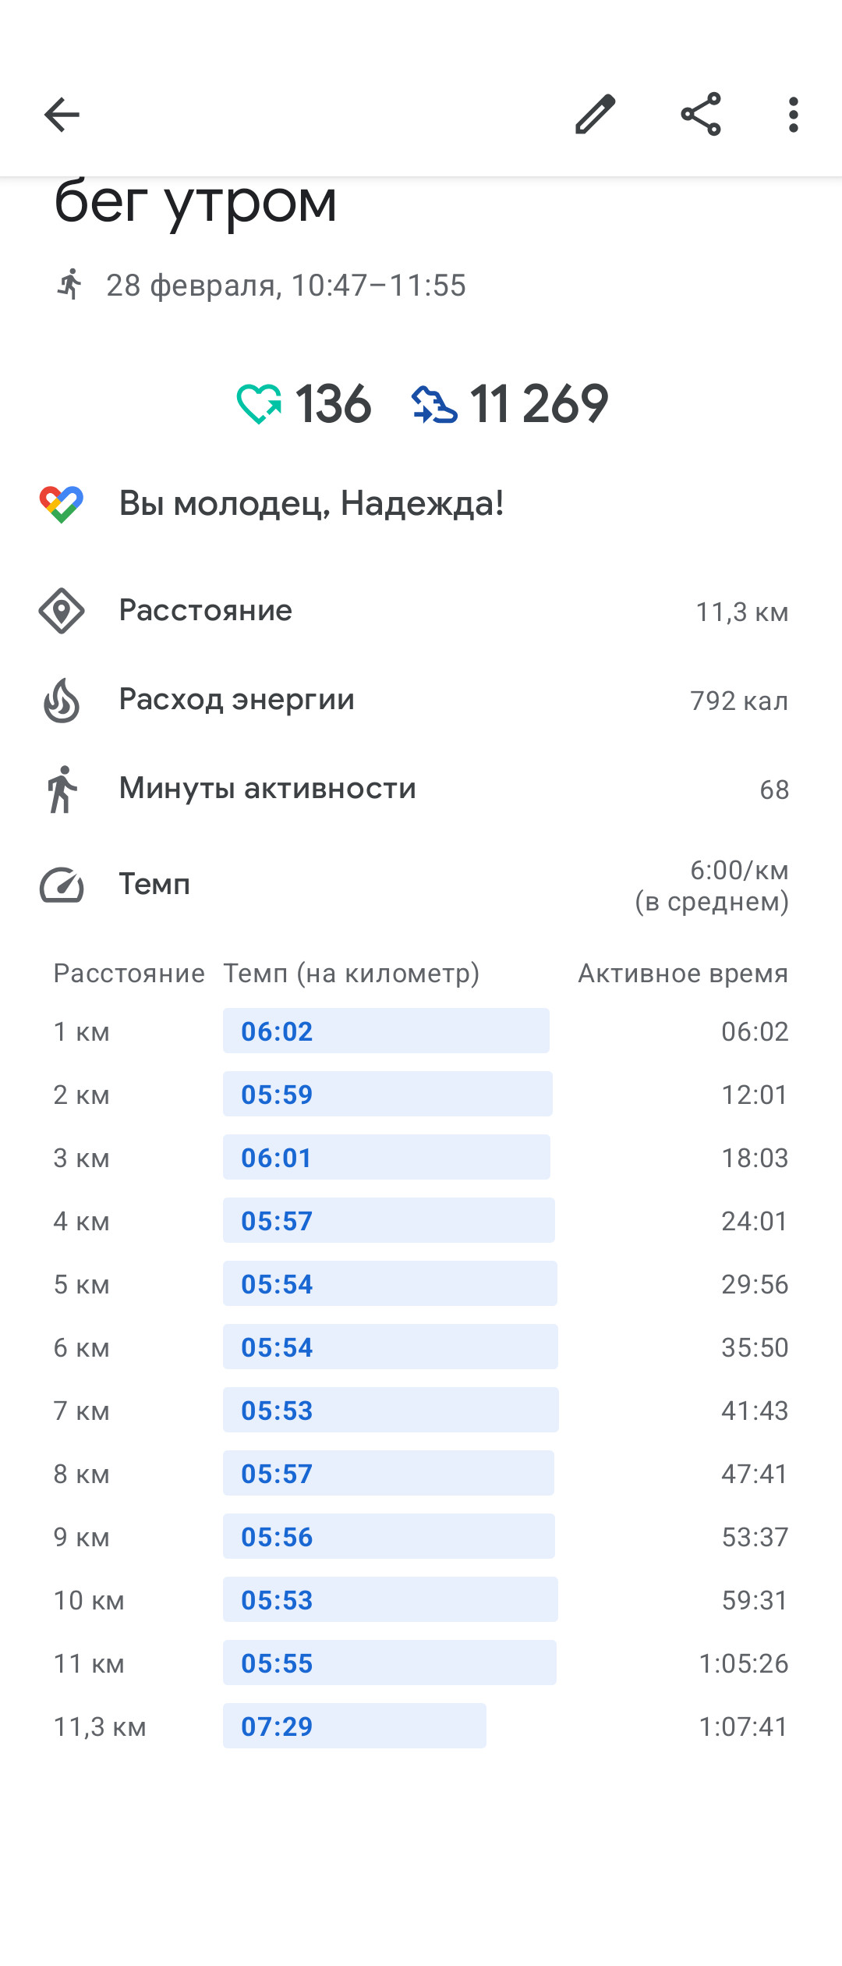Tap the Темп (на километр) column header

tap(352, 974)
